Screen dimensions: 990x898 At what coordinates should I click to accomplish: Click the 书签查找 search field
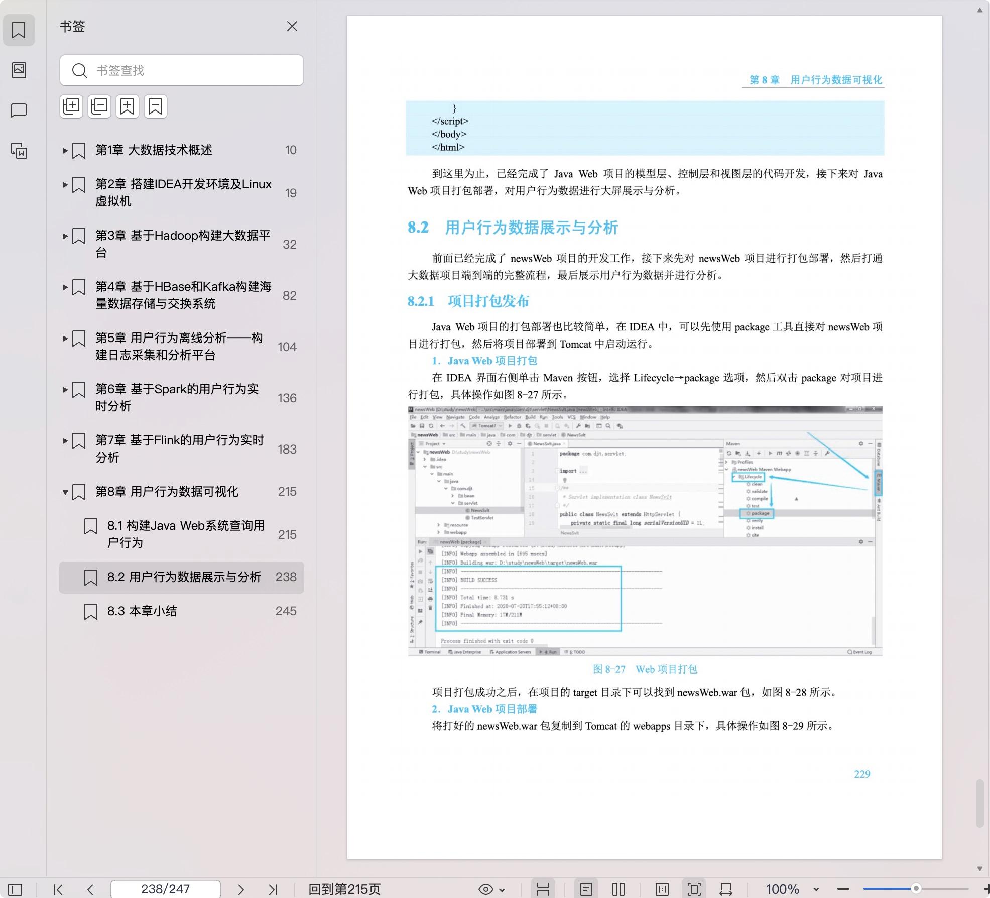[x=181, y=70]
